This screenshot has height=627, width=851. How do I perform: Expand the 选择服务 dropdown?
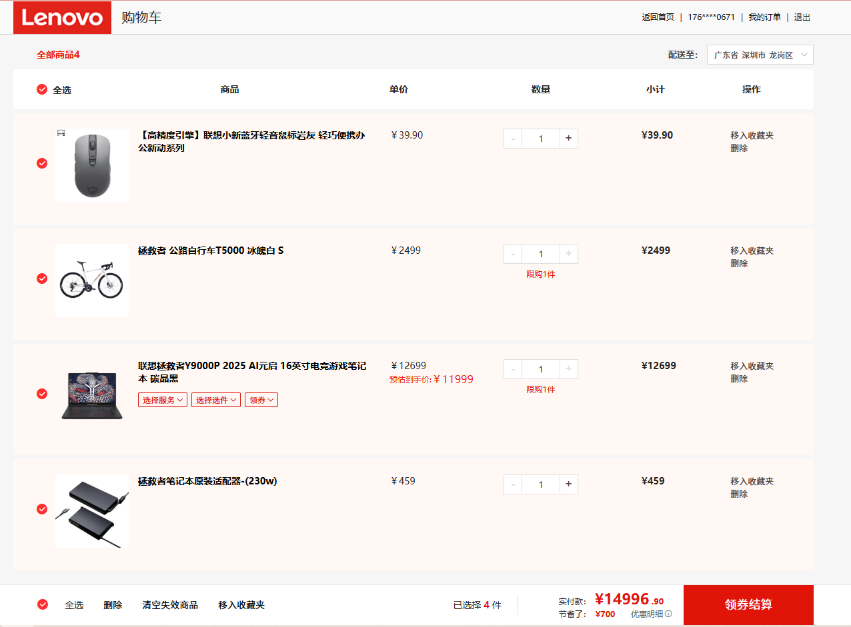click(x=162, y=400)
